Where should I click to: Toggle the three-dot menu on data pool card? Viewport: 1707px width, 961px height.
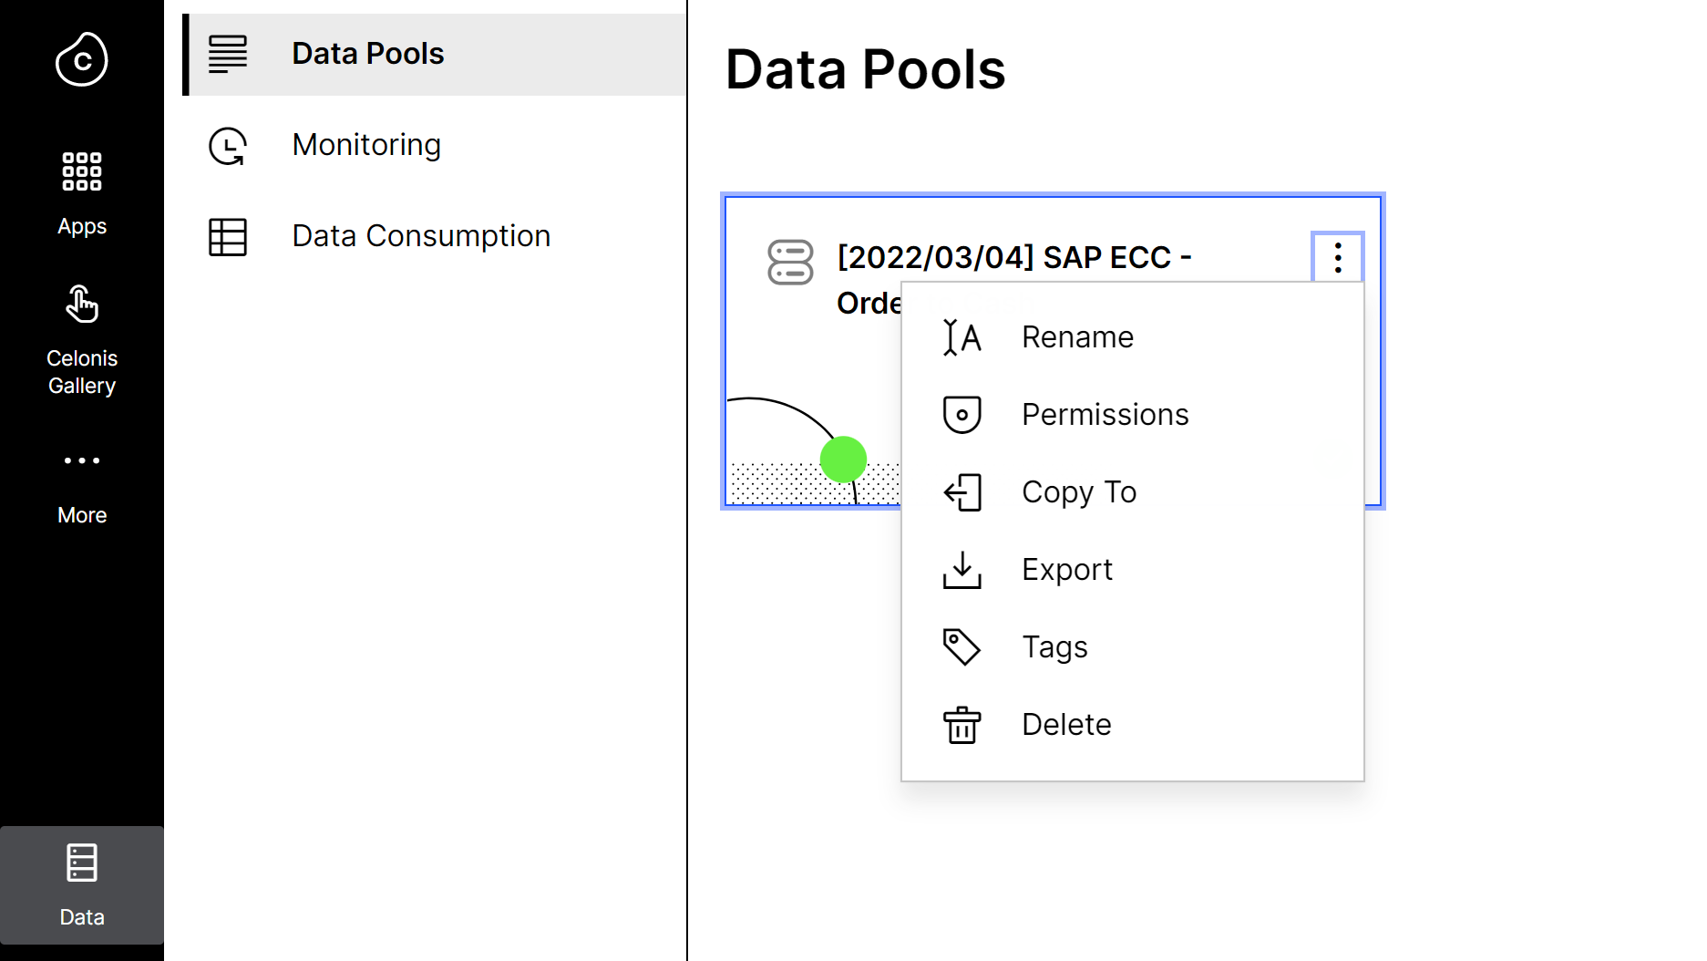click(x=1338, y=258)
